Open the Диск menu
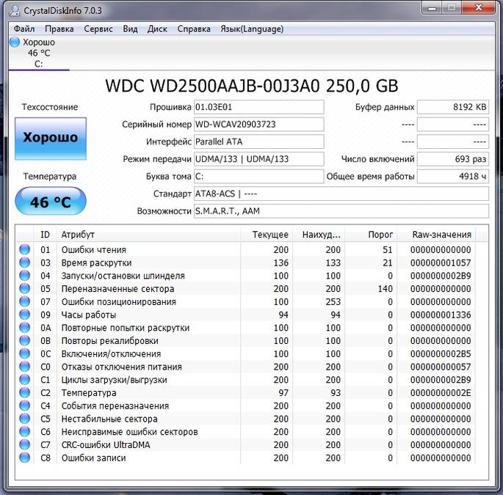 coord(157,29)
